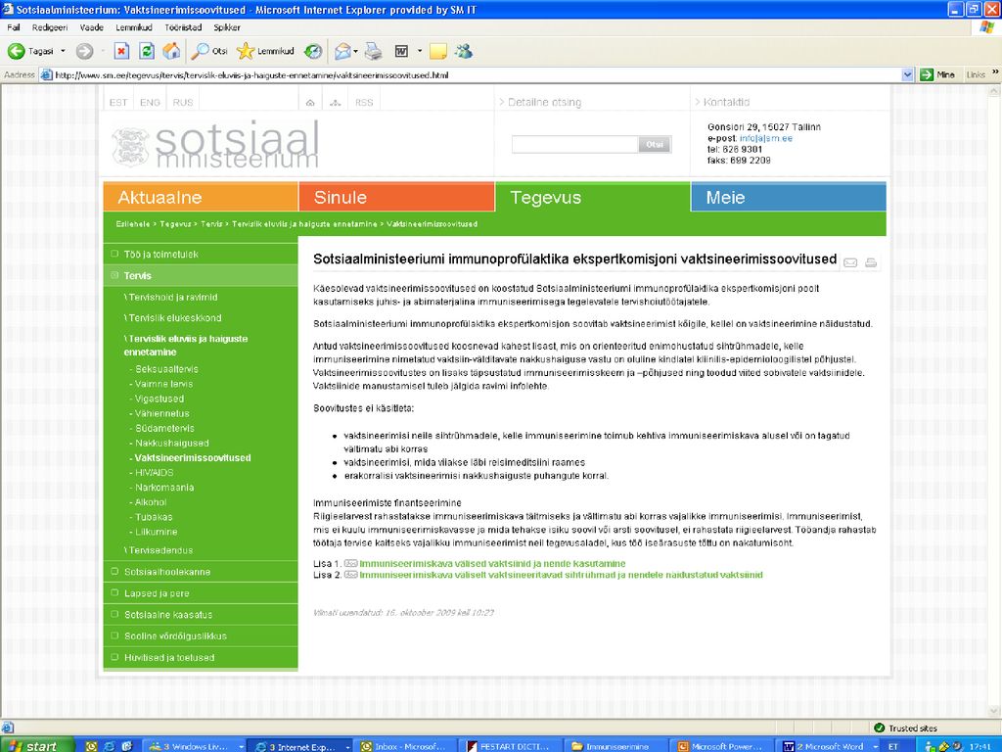Switch to the Meie tab

(x=789, y=197)
